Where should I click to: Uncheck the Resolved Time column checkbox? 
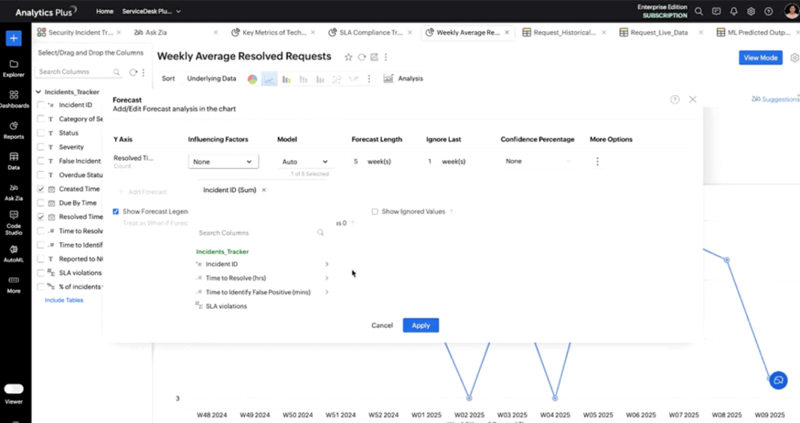coord(41,217)
